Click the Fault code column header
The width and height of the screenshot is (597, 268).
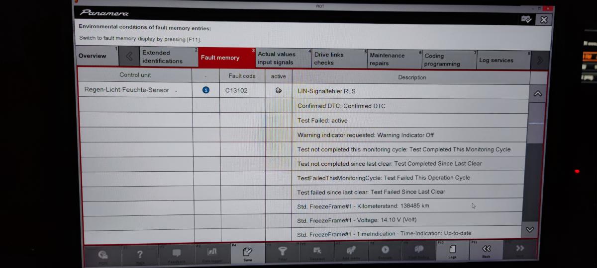[242, 76]
